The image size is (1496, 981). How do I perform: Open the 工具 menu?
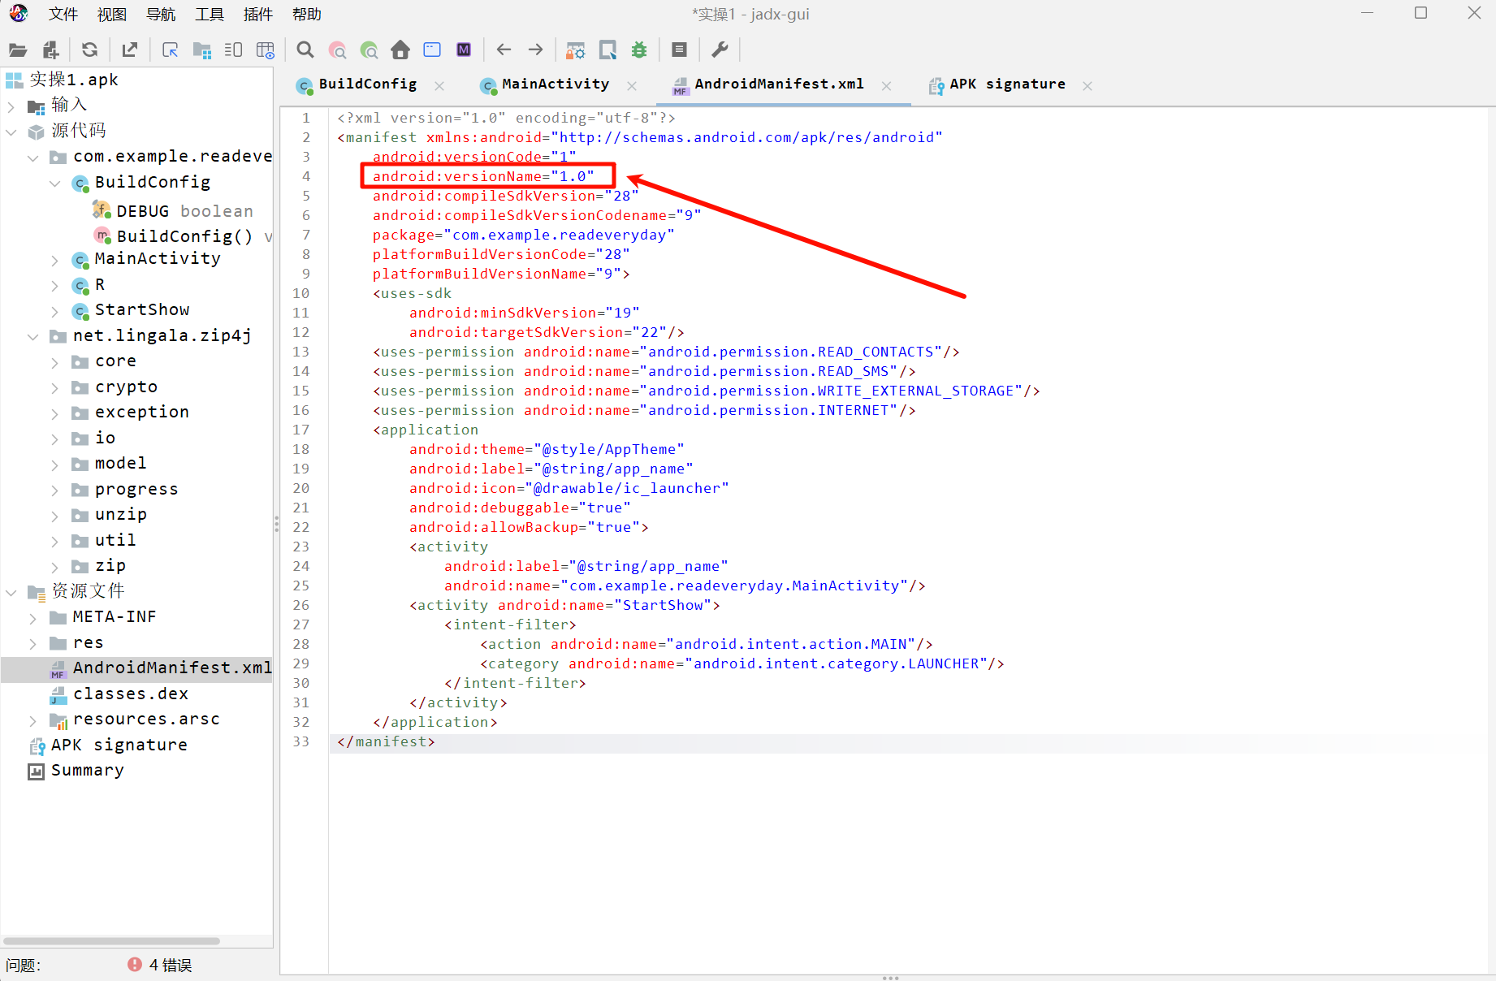209,15
